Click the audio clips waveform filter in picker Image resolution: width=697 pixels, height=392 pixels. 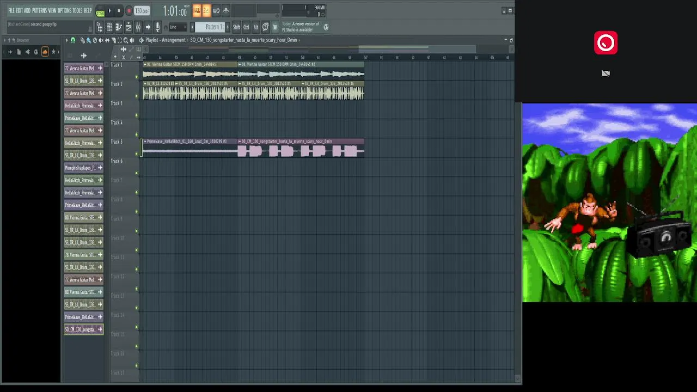[x=83, y=55]
